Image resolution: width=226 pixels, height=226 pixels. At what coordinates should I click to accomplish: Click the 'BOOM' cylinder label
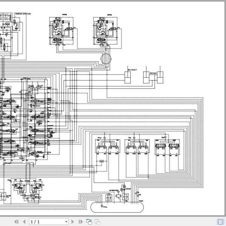[153, 73]
